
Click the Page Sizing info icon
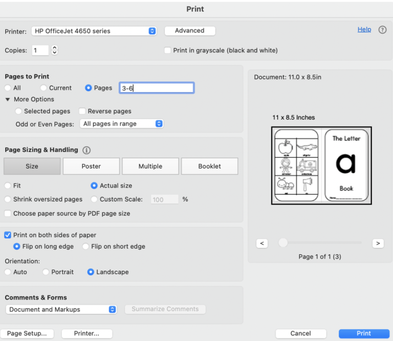coord(86,150)
